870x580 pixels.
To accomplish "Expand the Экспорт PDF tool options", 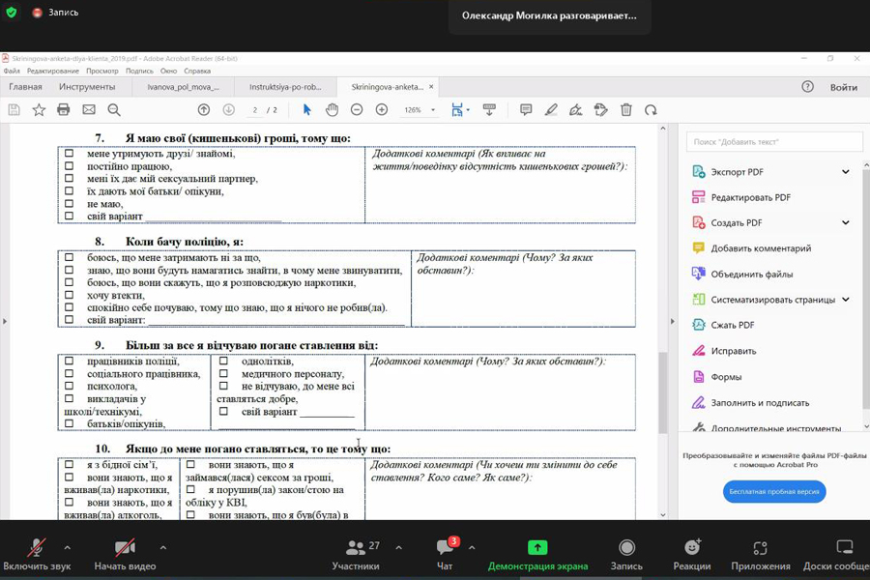I will [x=846, y=172].
